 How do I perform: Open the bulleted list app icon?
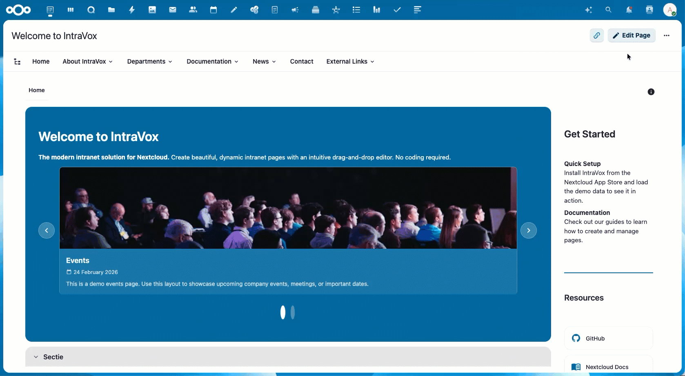356,10
